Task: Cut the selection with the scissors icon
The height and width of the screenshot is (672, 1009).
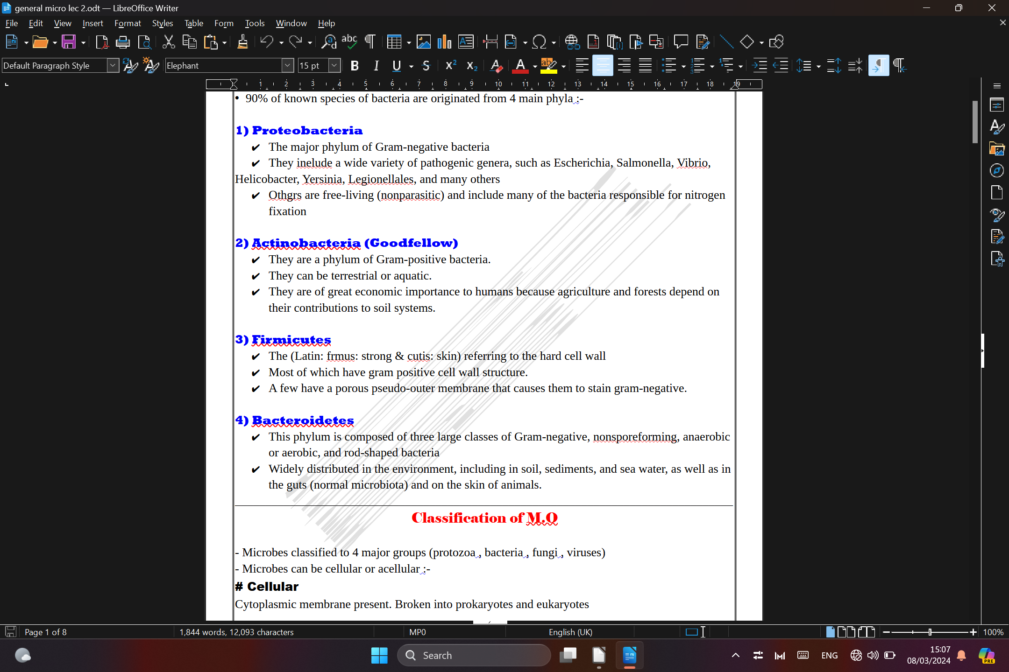Action: click(x=168, y=42)
